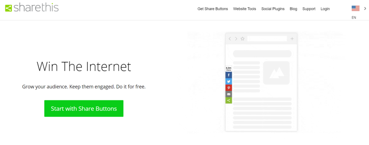Click the plus new-tab icon
This screenshot has height=145, width=369.
point(292,39)
